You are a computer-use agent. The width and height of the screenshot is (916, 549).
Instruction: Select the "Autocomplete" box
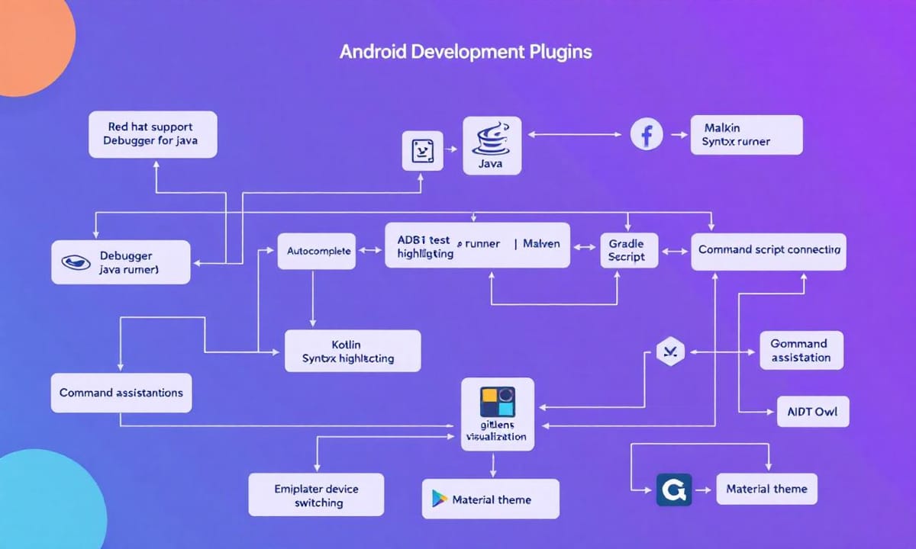pos(318,250)
